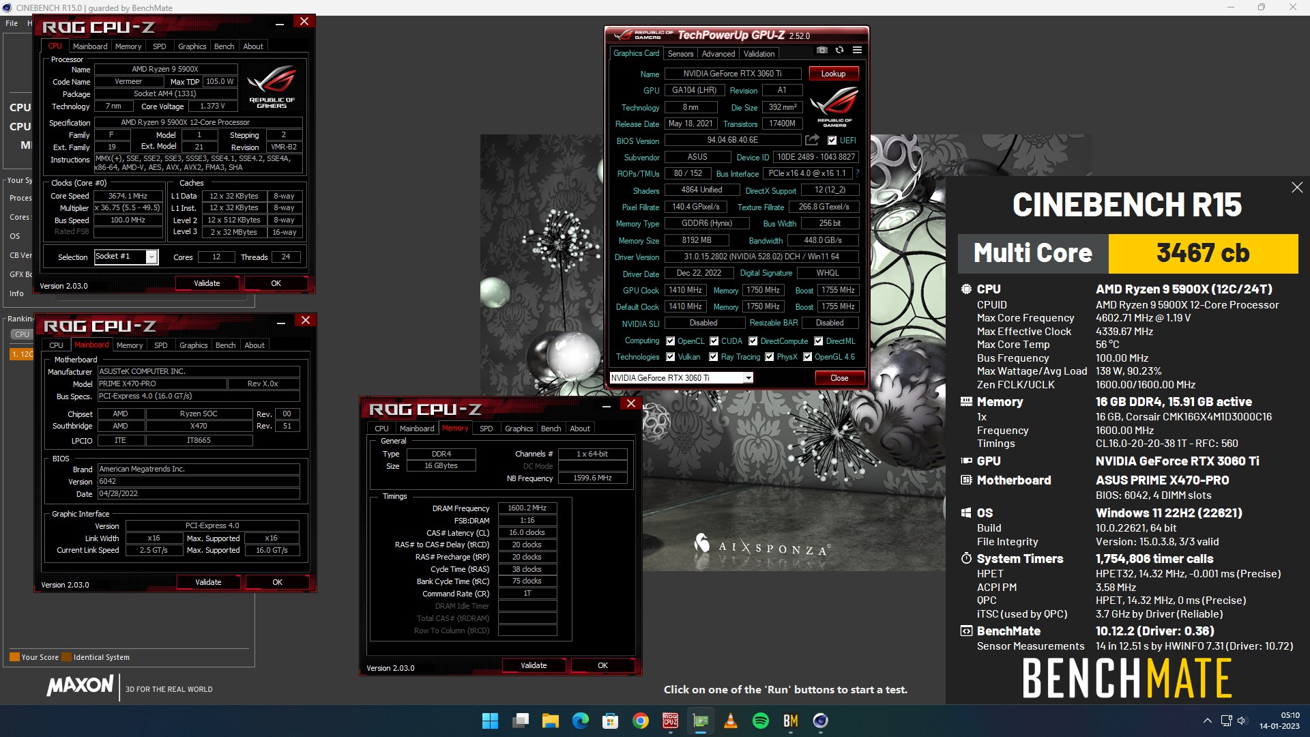The width and height of the screenshot is (1310, 737).
Task: Click the ROG logo in GPU-Z
Action: 834,108
